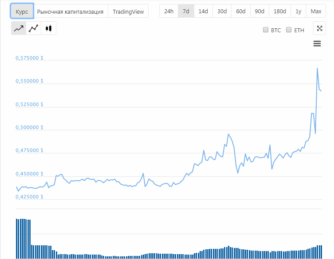This screenshot has height=259, width=334.
Task: Show the 180d price range
Action: pyautogui.click(x=280, y=11)
